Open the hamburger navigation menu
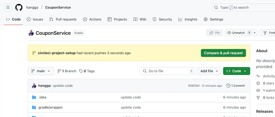 coord(8,8)
